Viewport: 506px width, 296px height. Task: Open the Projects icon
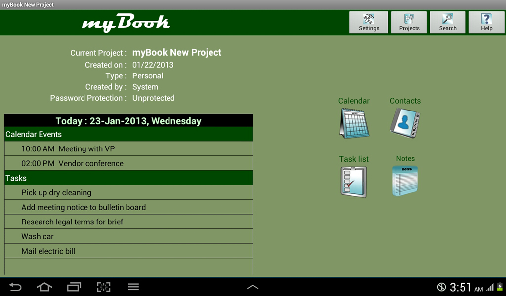click(x=409, y=22)
